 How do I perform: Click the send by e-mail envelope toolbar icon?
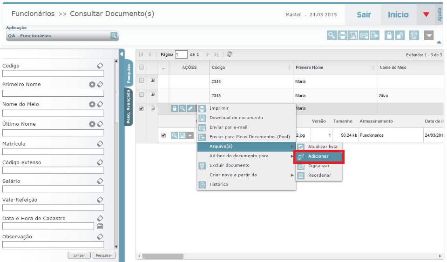pyautogui.click(x=364, y=35)
